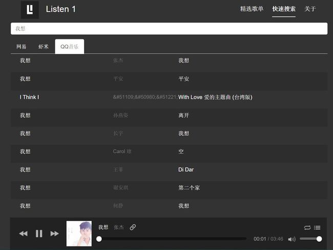Skip to the next track

[x=55, y=234]
